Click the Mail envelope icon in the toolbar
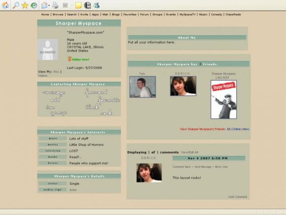This screenshot has width=286, height=215. coord(44,5)
